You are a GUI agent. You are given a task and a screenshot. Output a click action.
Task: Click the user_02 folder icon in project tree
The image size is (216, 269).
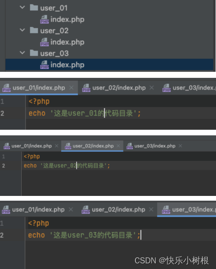click(34, 30)
